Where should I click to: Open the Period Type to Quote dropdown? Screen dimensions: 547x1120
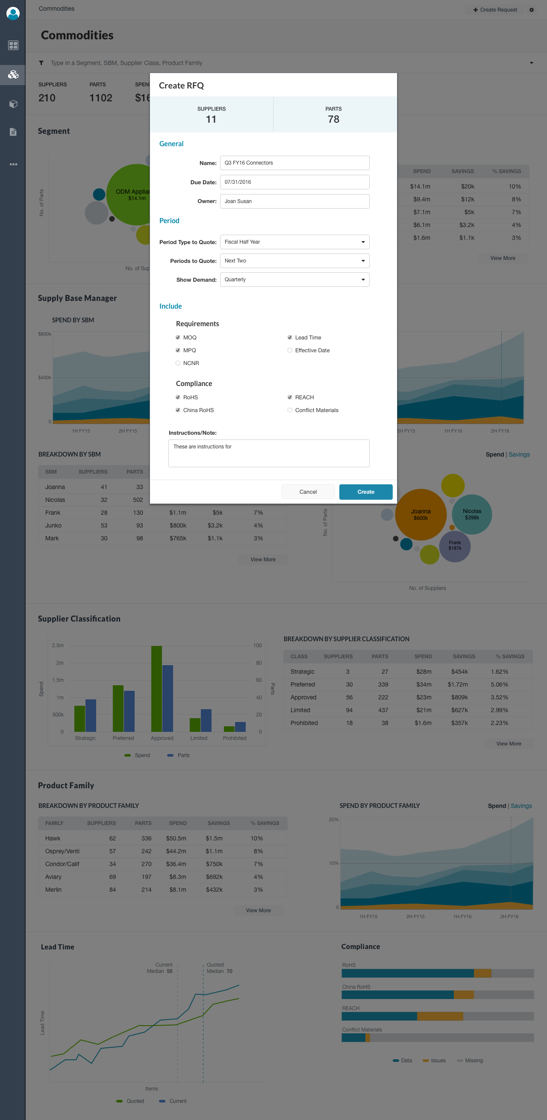coord(294,242)
